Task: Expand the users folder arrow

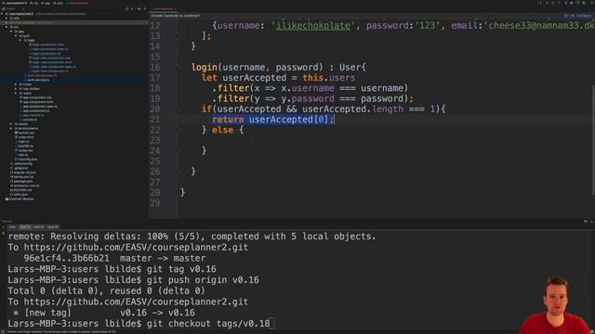Action: 16,93
